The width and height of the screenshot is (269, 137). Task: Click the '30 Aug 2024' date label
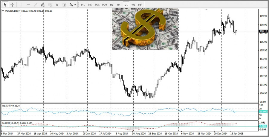138,134
